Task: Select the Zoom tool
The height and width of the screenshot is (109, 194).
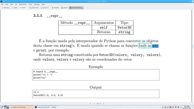Action: 64,8
